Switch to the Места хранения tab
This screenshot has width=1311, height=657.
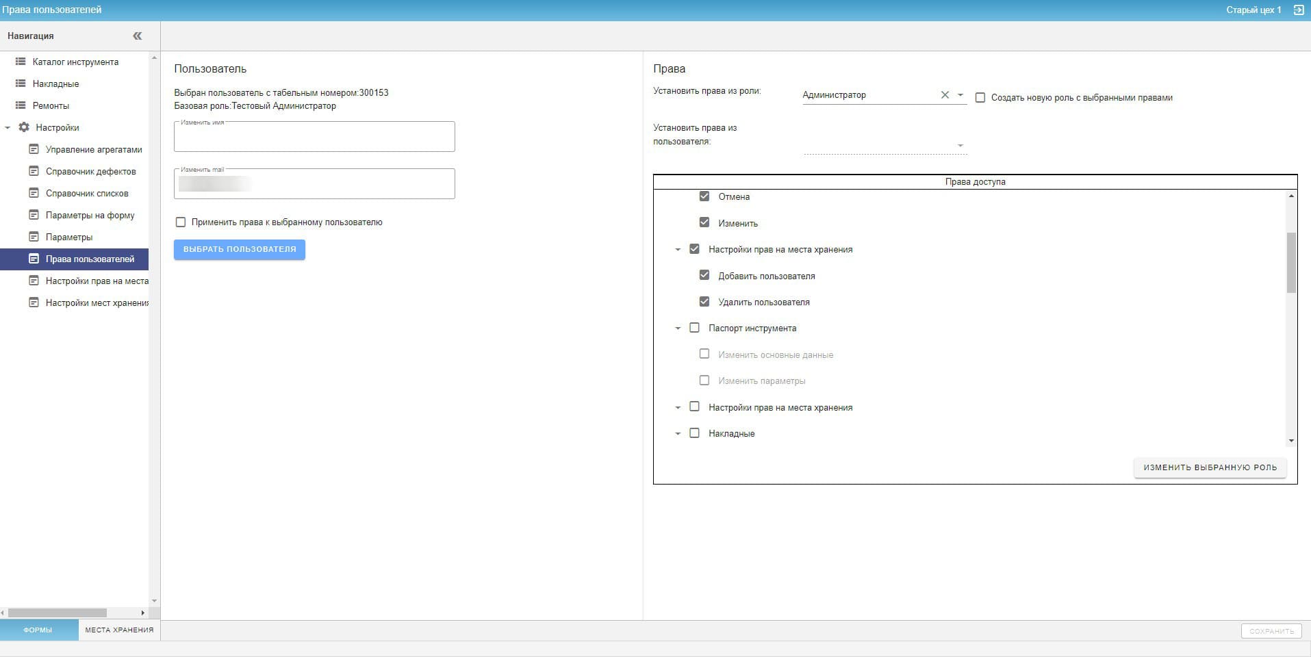[119, 630]
